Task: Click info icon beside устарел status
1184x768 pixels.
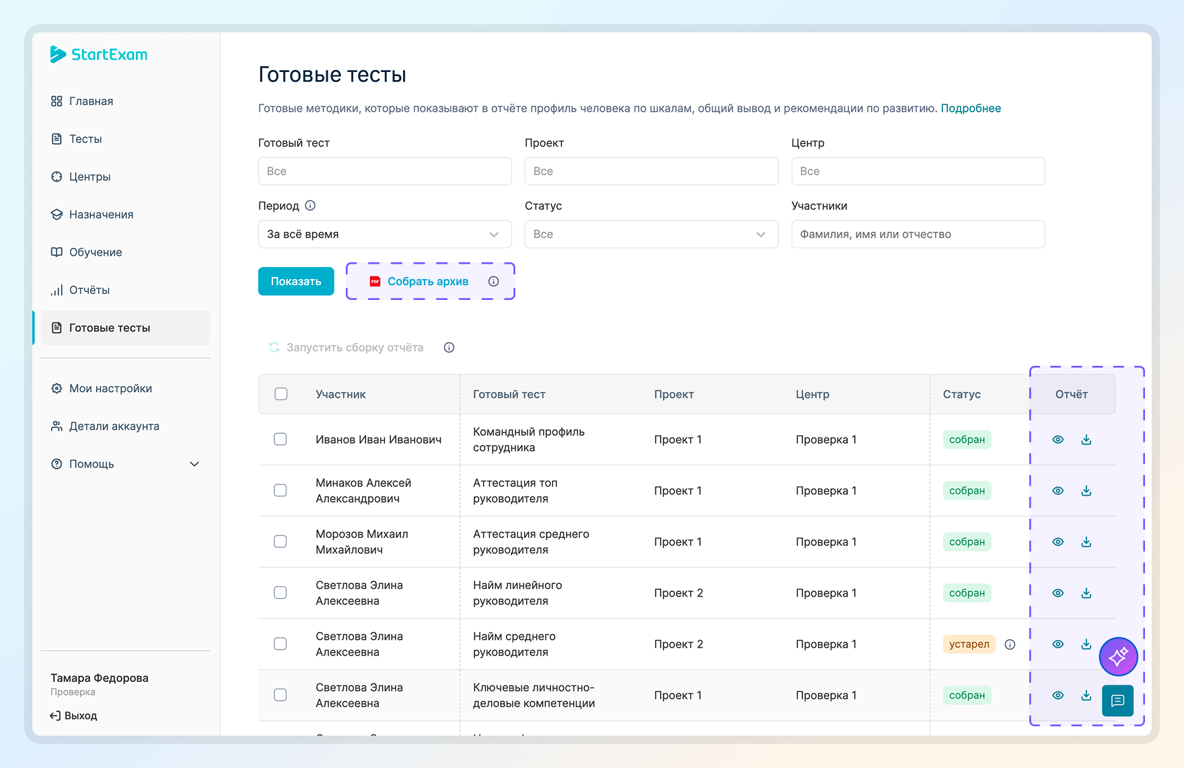Action: point(1010,644)
